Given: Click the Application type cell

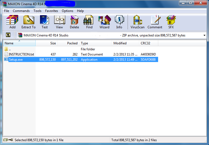Looking at the screenshot, I should click(89, 60).
